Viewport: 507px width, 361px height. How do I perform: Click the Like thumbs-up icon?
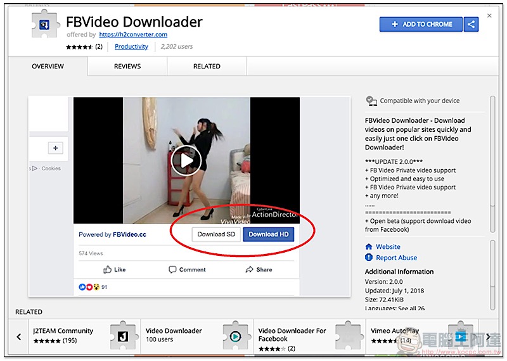(107, 269)
